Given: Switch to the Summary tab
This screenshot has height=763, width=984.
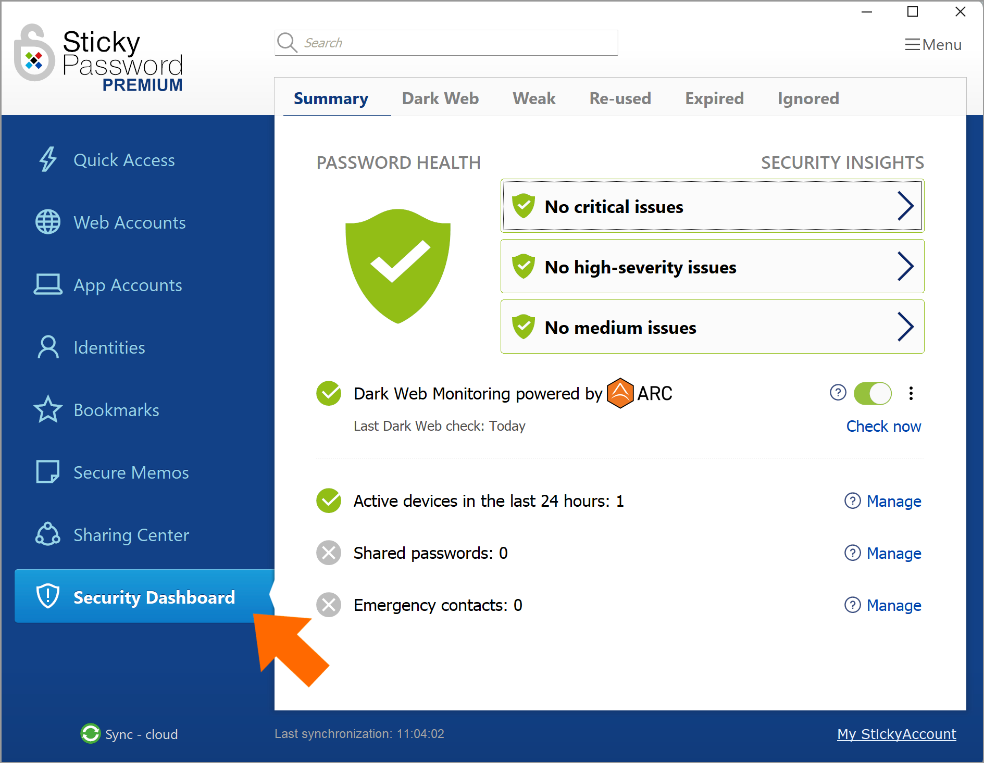Looking at the screenshot, I should [331, 98].
